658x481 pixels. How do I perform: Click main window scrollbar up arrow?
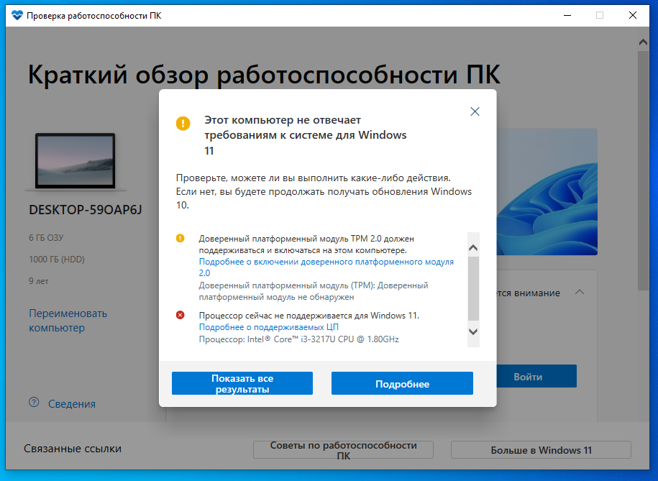tap(643, 42)
